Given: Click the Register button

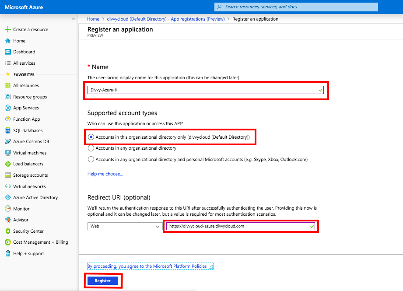Looking at the screenshot, I should click(102, 281).
